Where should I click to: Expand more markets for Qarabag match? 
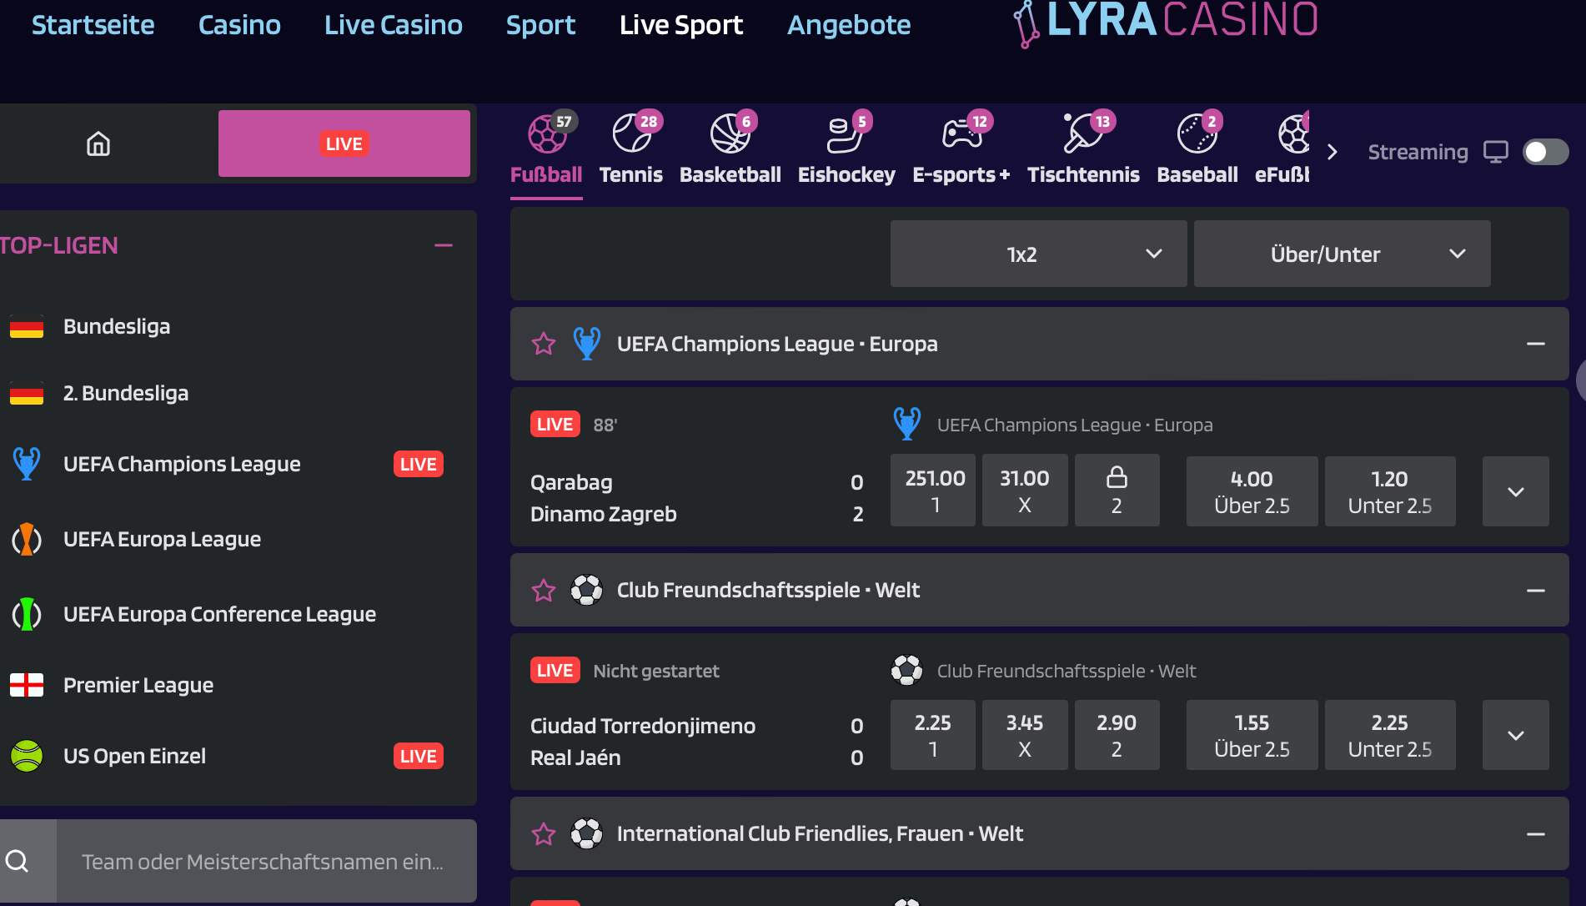pos(1516,491)
